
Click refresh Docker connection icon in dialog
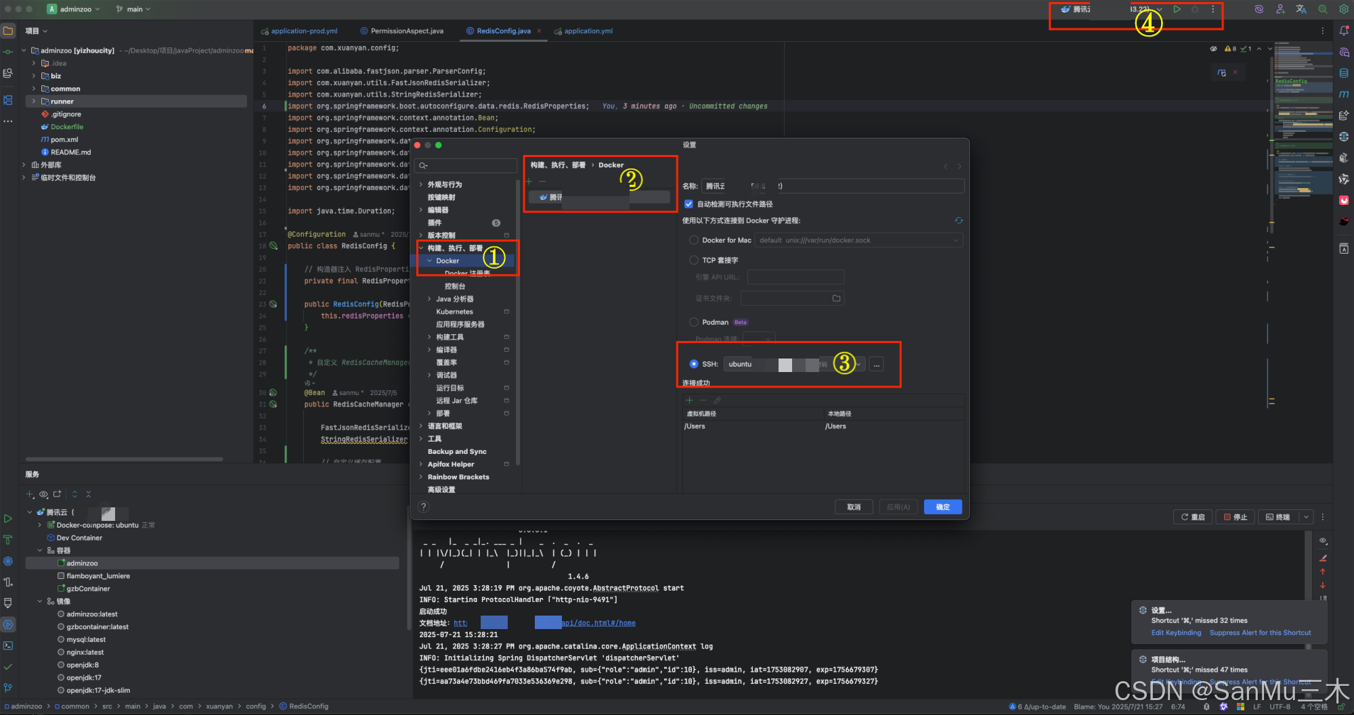click(x=959, y=221)
